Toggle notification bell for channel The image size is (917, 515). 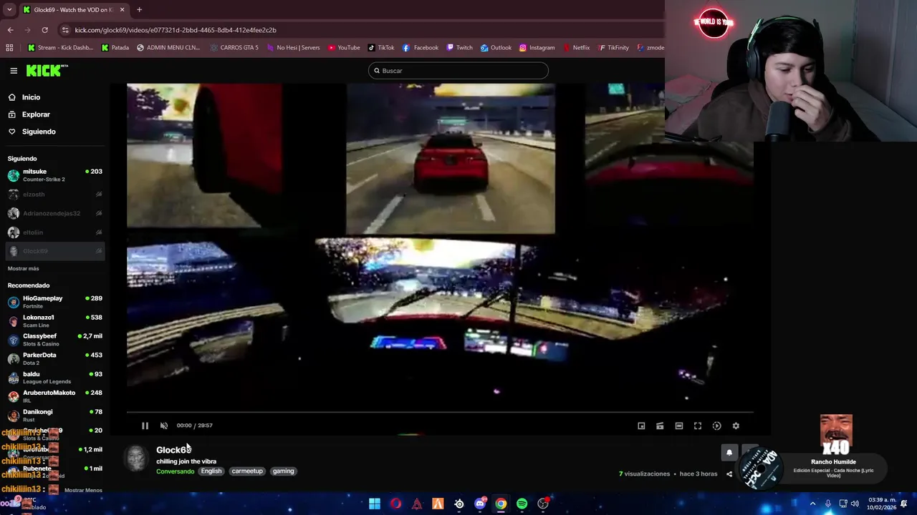pos(729,452)
